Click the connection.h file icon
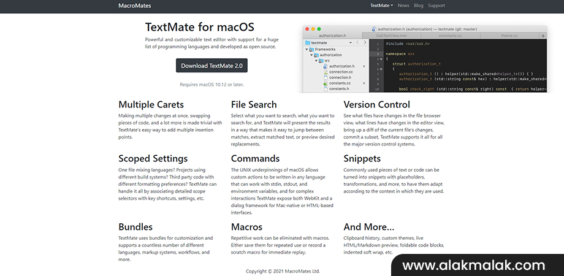The height and width of the screenshot is (276, 564). click(x=326, y=77)
